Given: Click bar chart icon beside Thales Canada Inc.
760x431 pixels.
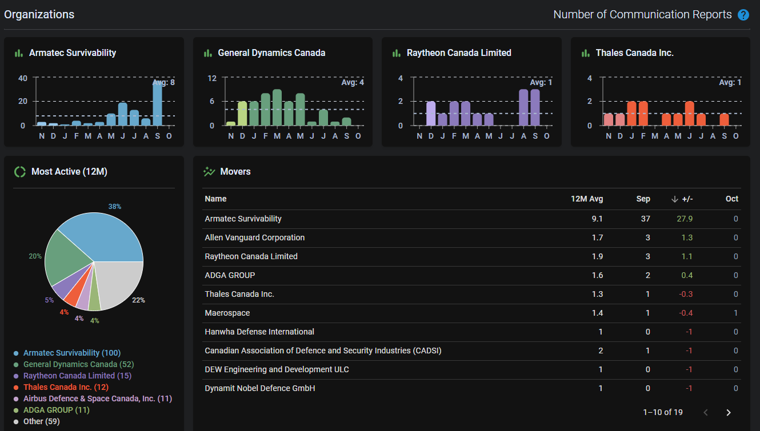Looking at the screenshot, I should coord(585,53).
